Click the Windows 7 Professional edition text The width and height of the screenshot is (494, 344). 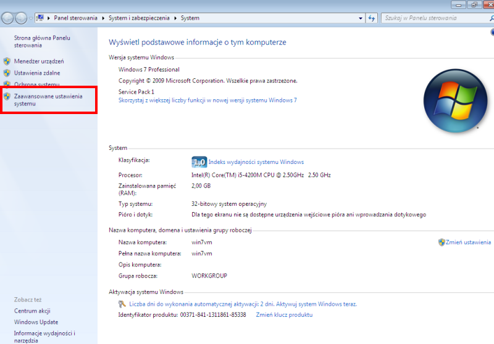tap(149, 70)
